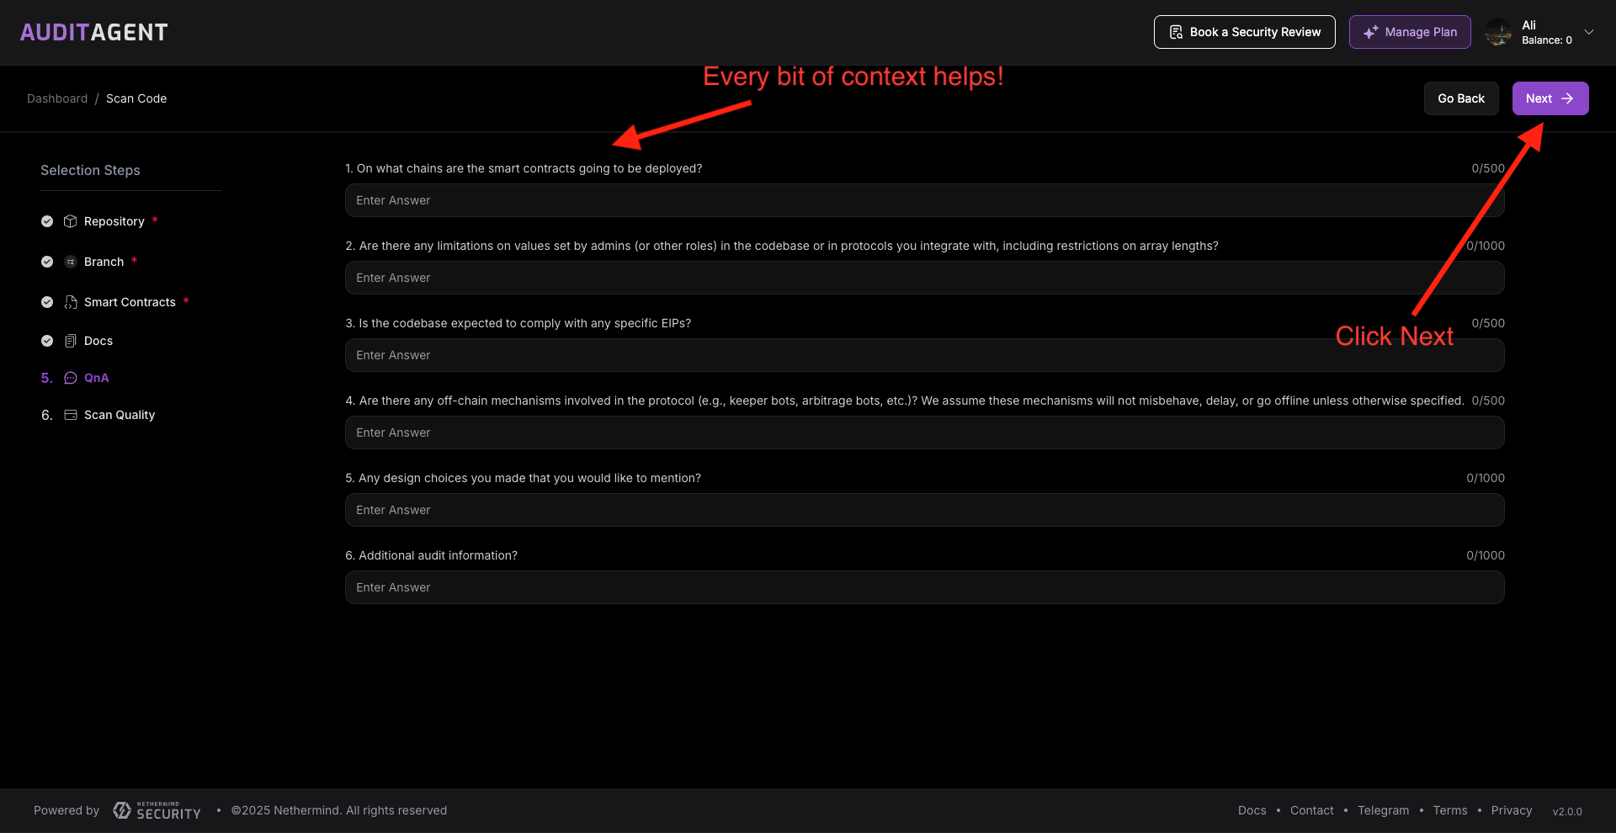Click the Scan Quality panel icon
1616x833 pixels.
(x=71, y=415)
